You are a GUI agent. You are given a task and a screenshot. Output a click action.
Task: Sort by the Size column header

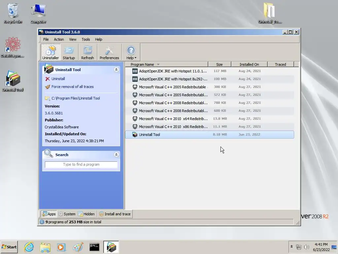pos(220,64)
